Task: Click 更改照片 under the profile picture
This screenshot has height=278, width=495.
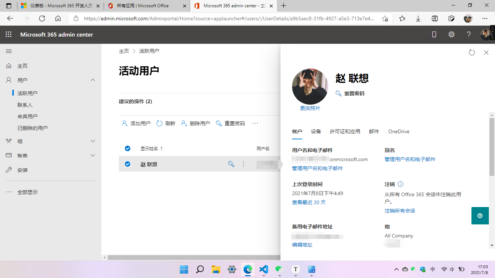Action: point(310,108)
